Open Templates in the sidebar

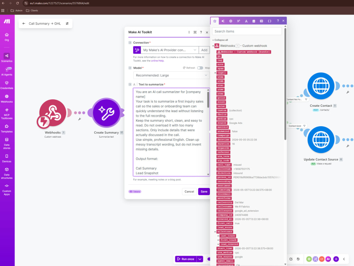[x=7, y=128]
